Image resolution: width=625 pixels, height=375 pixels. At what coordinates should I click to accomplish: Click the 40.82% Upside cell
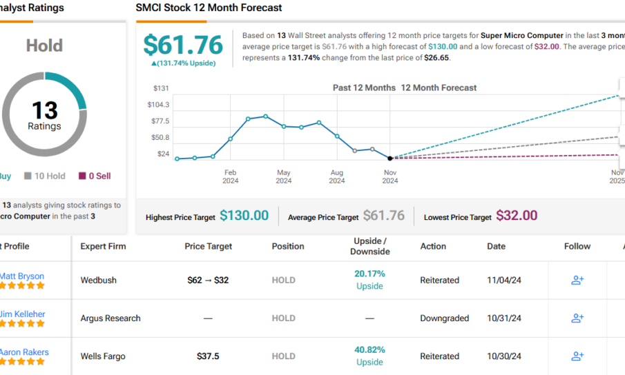pyautogui.click(x=370, y=356)
